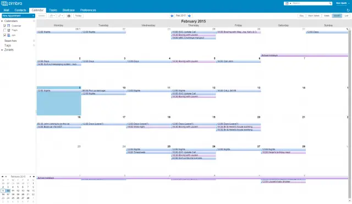Print the calendar using printer icon
The image size is (352, 204).
[69, 16]
